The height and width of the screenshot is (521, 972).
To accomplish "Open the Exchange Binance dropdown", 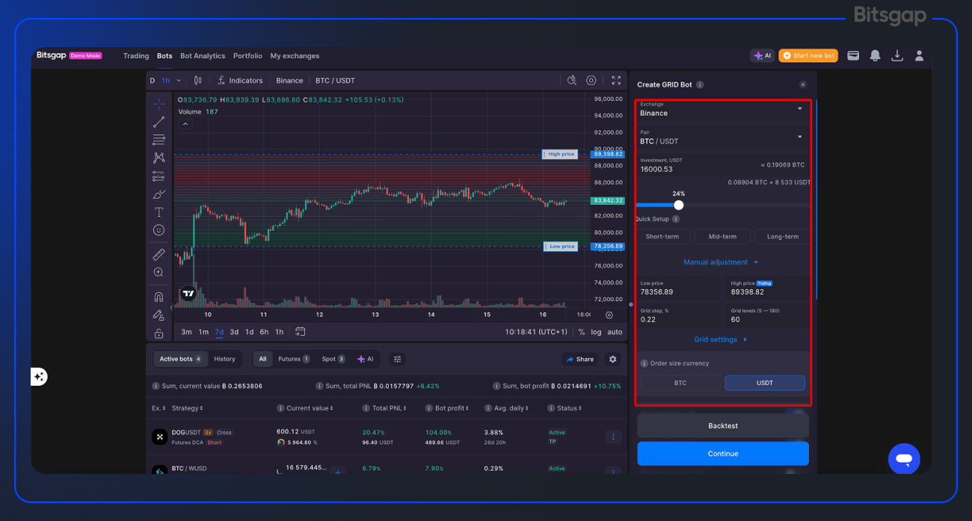I will (x=722, y=110).
